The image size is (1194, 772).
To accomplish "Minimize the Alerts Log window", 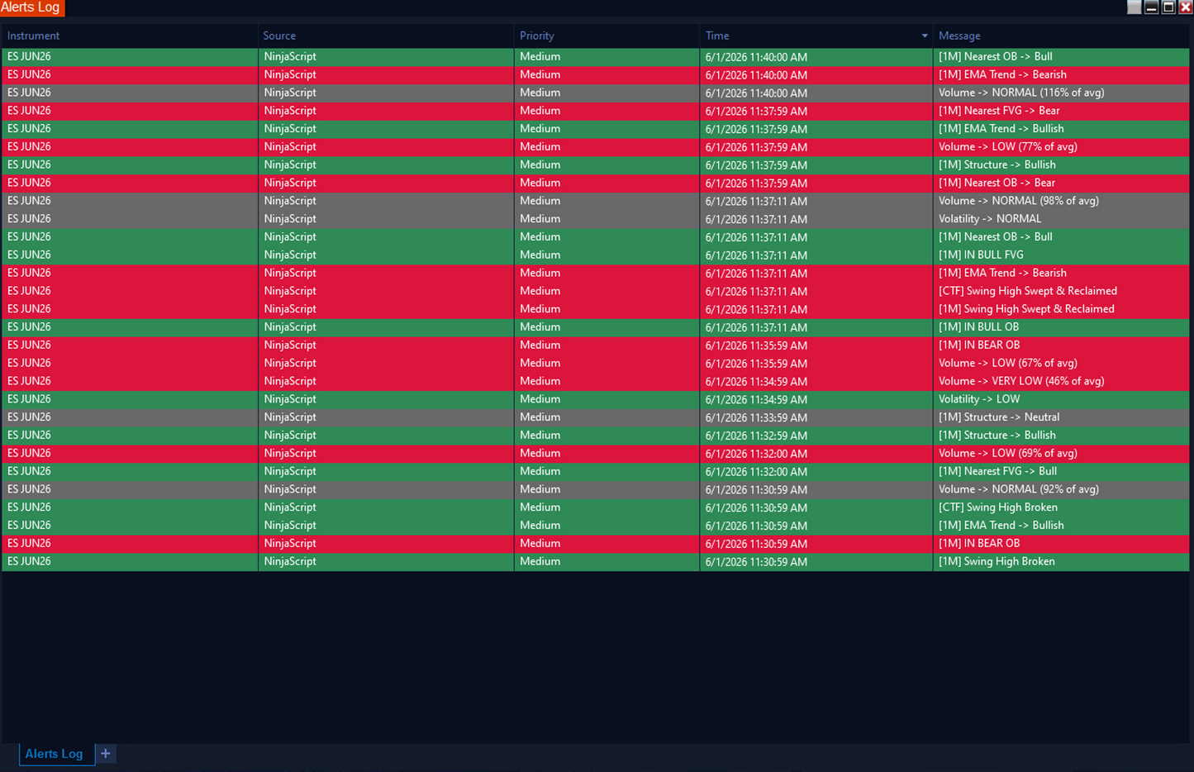I will pyautogui.click(x=1151, y=7).
